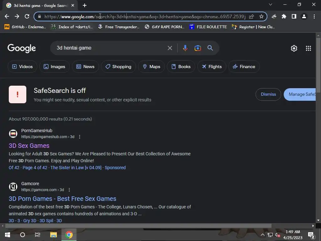
Task: Click the scrollbar down arrow
Action: click(x=318, y=220)
